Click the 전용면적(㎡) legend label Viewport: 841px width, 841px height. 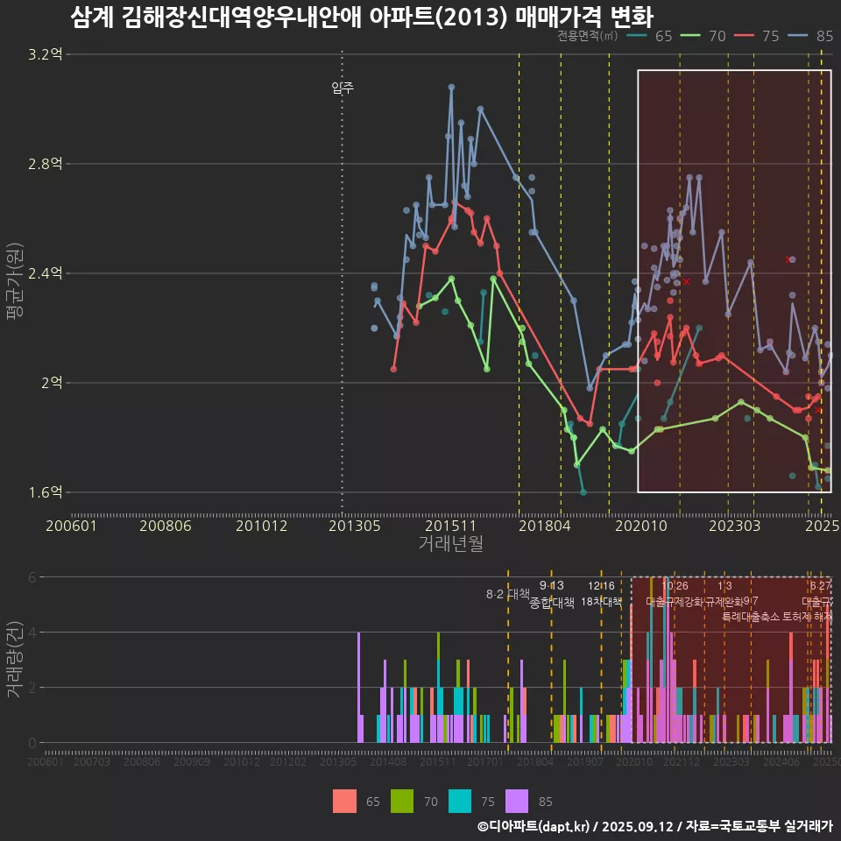(588, 36)
